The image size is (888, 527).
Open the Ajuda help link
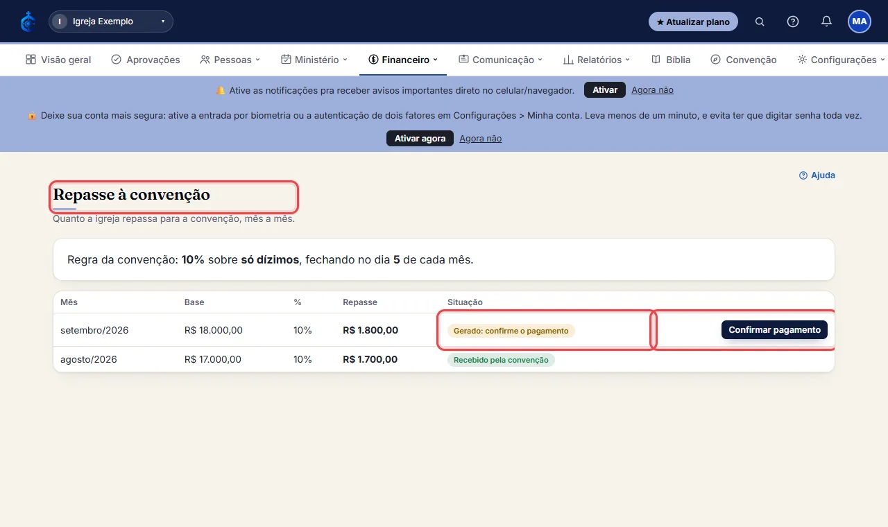click(817, 175)
